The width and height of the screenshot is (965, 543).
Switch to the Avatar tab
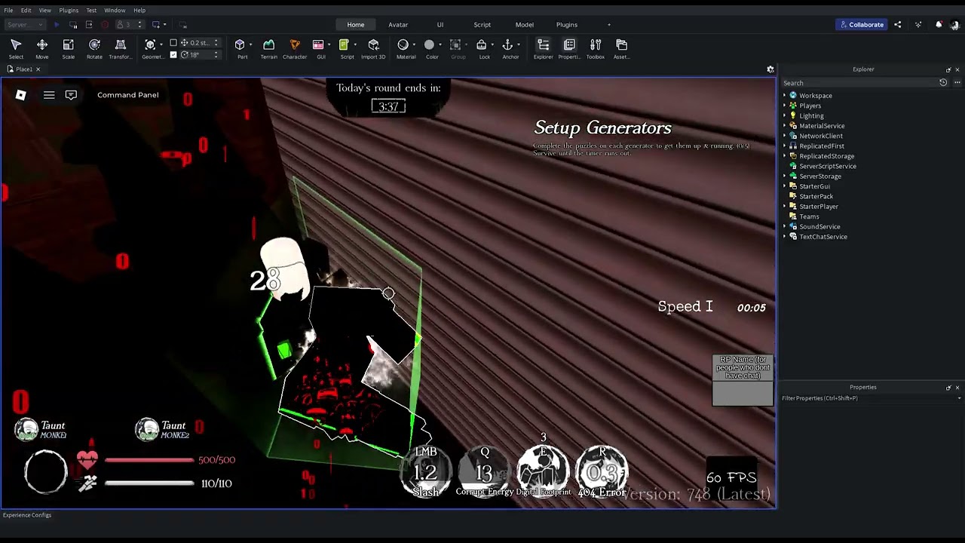(398, 25)
